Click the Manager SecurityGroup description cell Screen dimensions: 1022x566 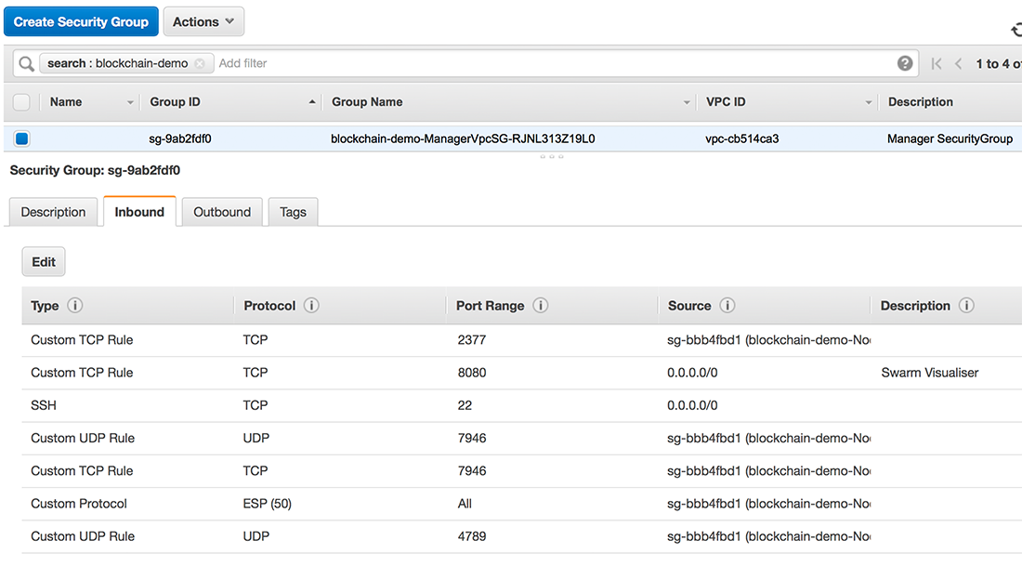pyautogui.click(x=950, y=138)
